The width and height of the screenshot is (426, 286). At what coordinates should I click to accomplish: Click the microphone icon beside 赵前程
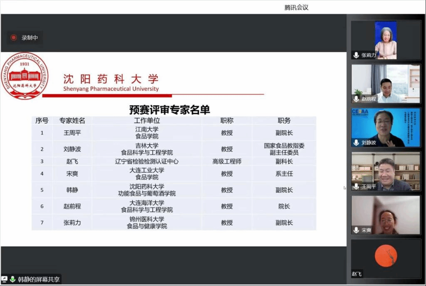356,99
